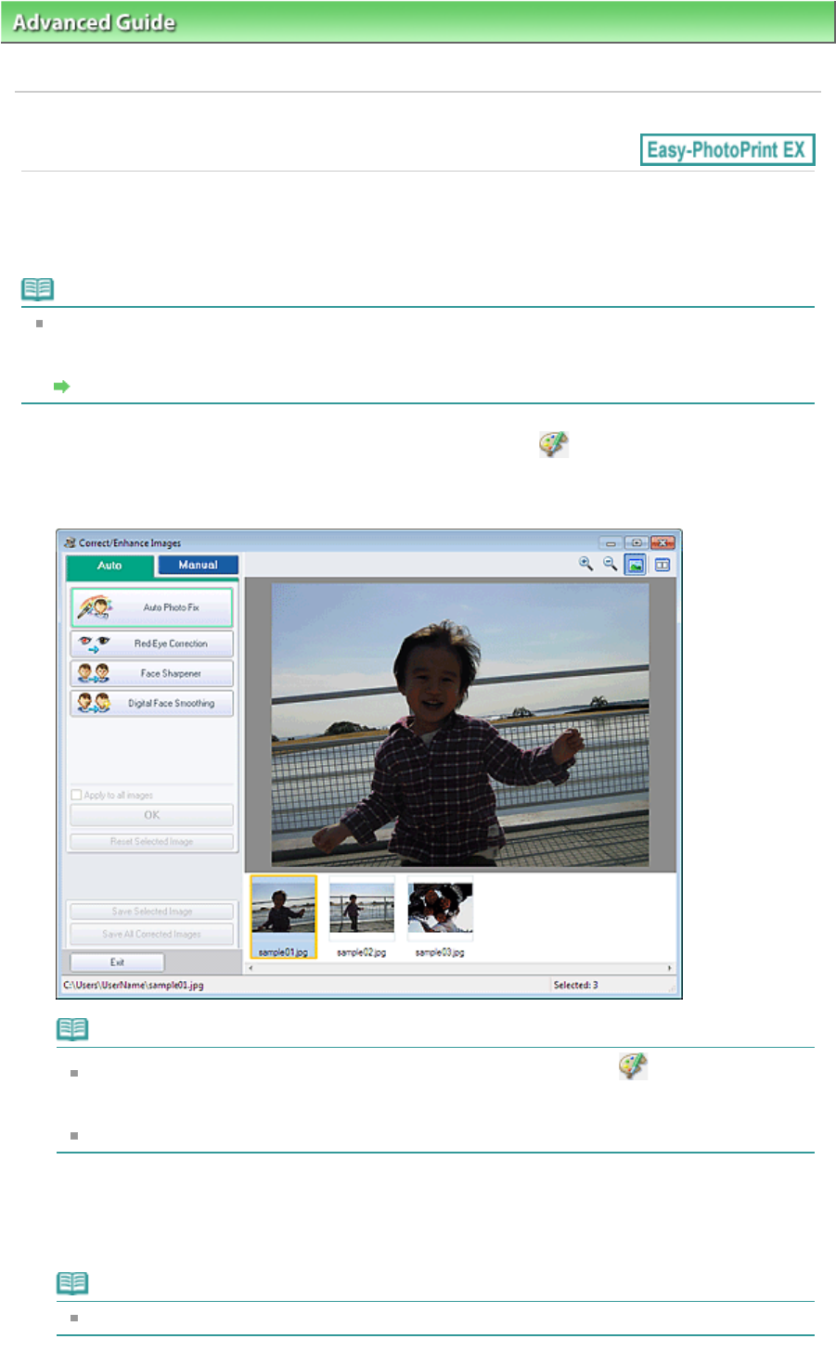Switch to the Manual tab

point(198,565)
